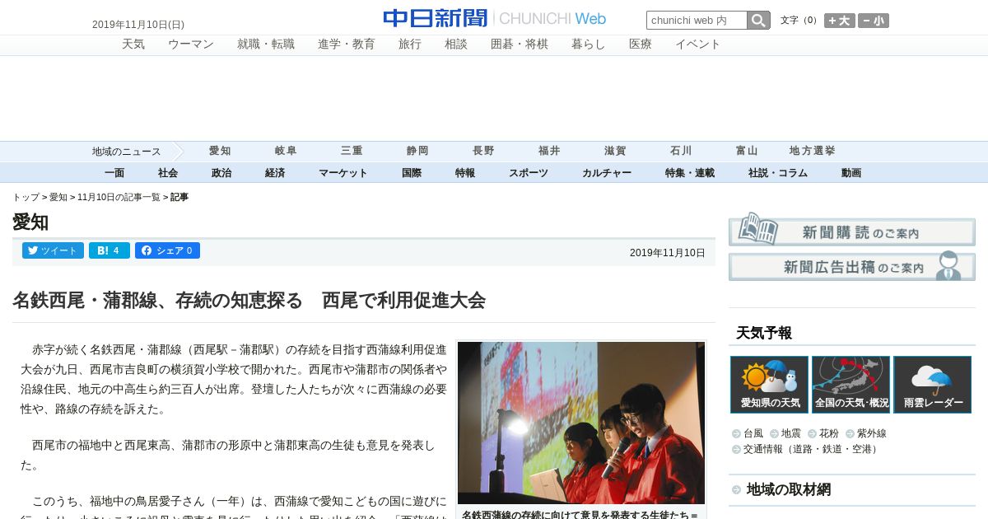This screenshot has width=988, height=519.
Task: Select the 富山 regional tab
Action: [747, 151]
